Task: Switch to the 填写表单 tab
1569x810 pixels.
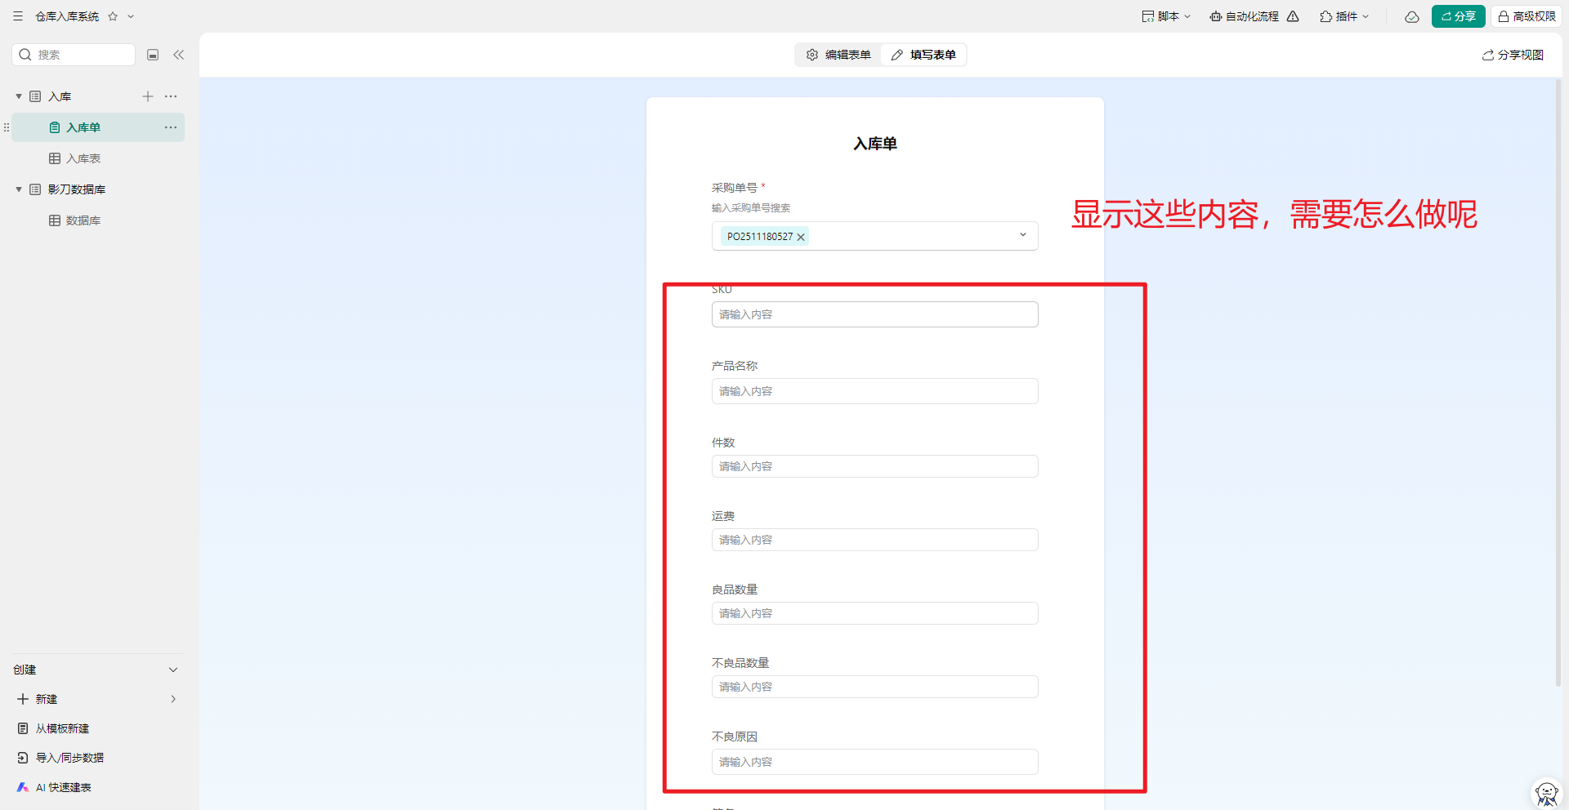Action: 923,55
